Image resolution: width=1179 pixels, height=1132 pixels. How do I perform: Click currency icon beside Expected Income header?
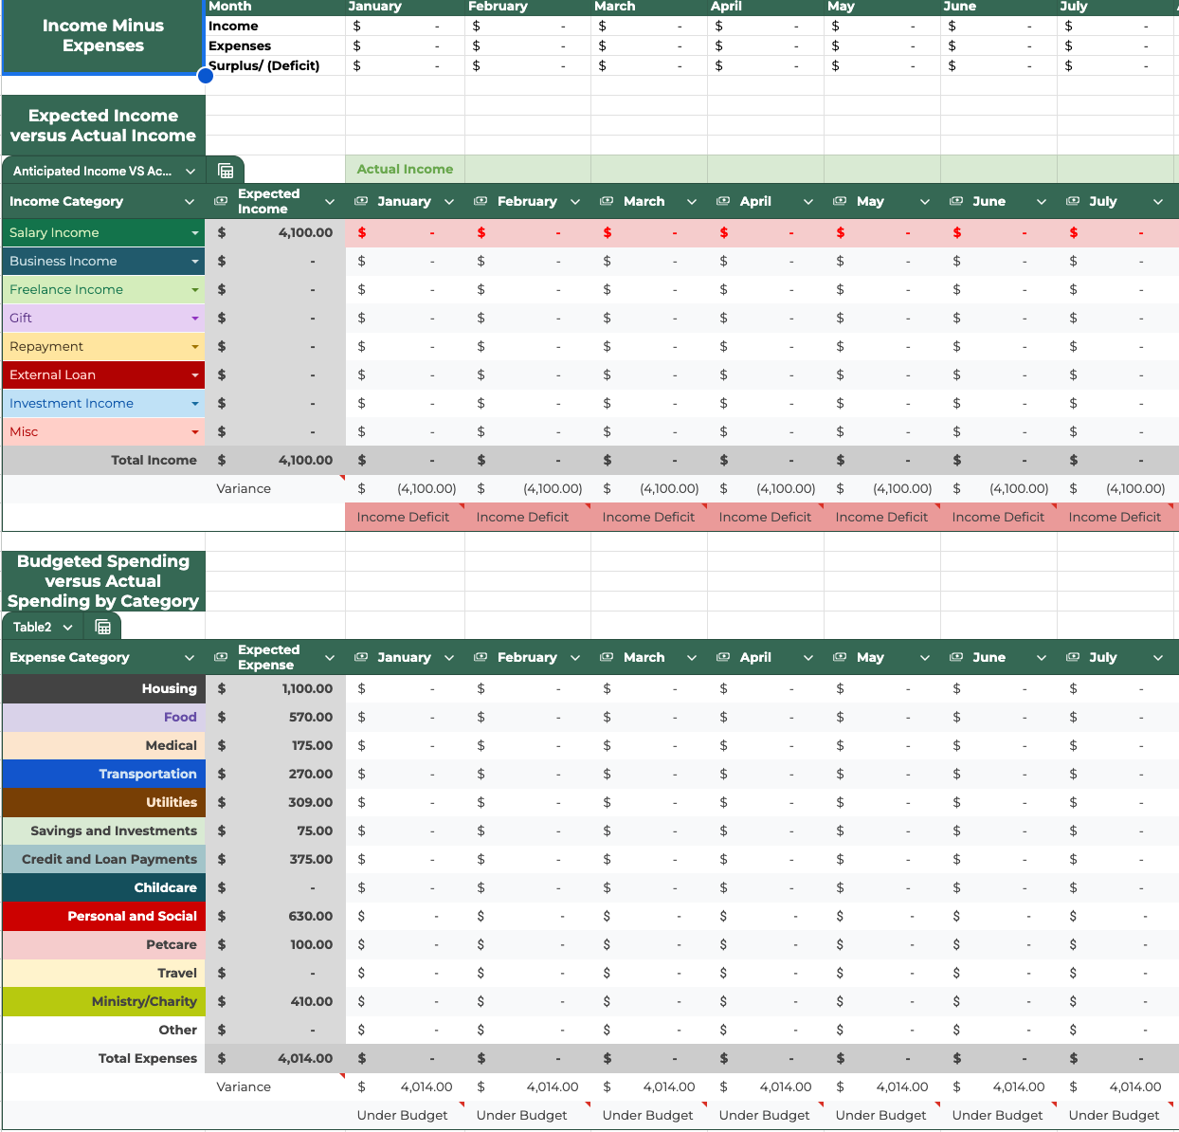click(x=221, y=201)
